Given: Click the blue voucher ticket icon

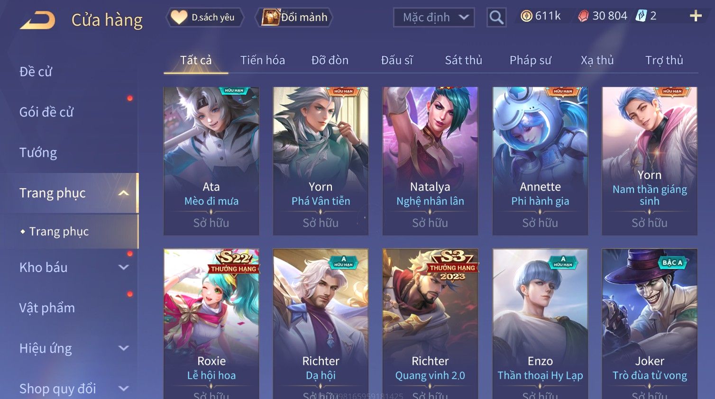Looking at the screenshot, I should (641, 16).
